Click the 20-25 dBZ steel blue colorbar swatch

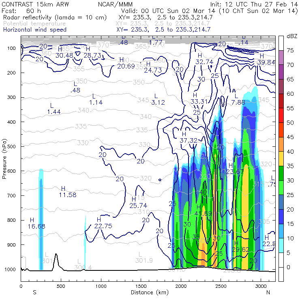pos(281,202)
